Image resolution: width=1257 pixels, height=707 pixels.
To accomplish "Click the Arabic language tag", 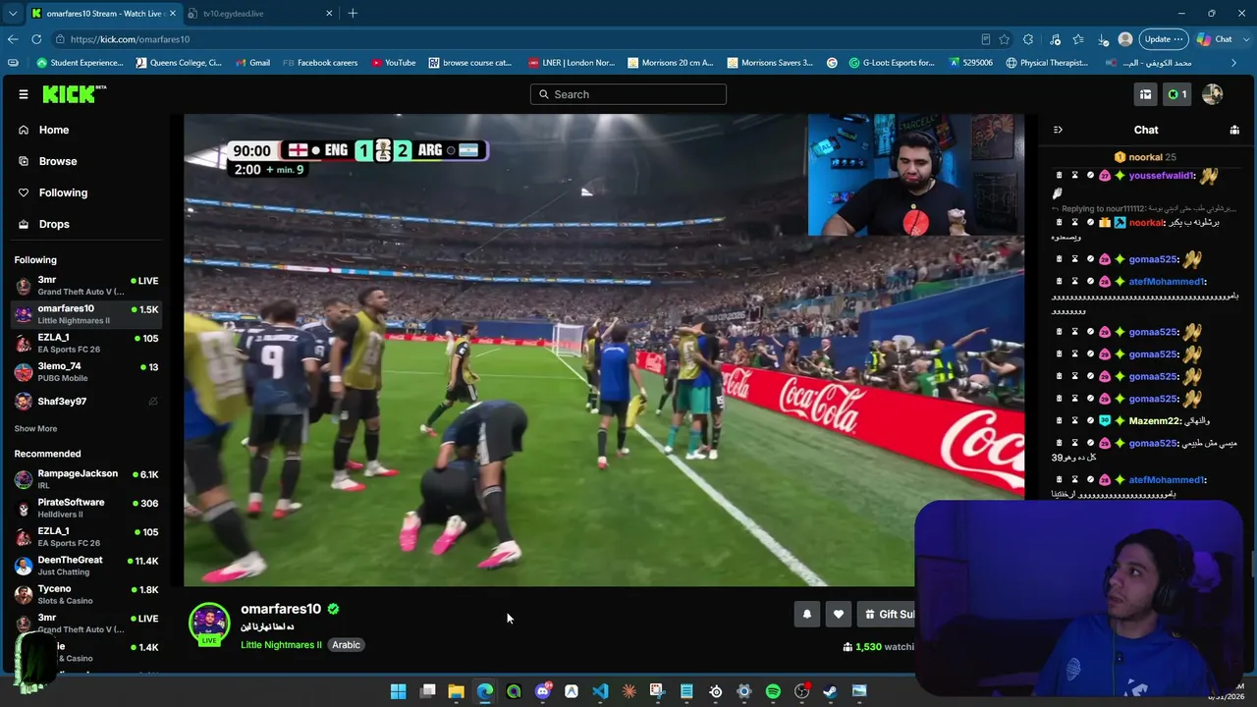I will point(346,645).
